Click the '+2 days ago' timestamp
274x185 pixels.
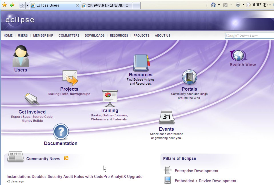coord(15,182)
